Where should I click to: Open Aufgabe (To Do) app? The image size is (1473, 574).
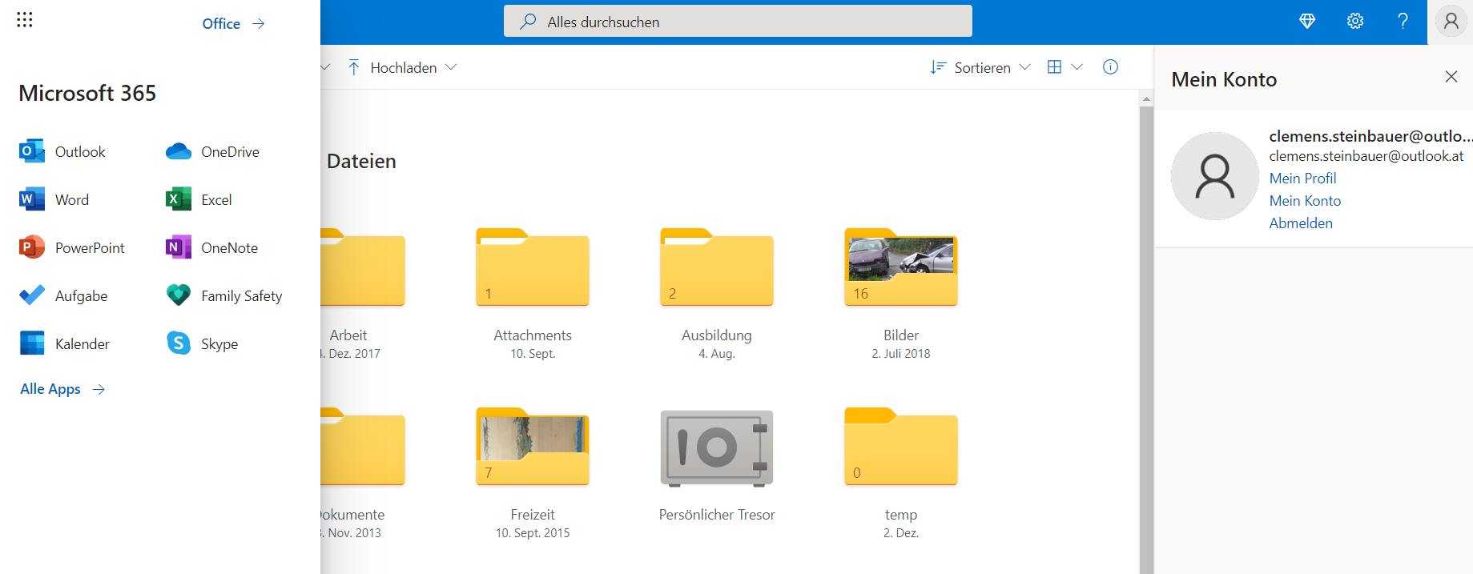point(63,295)
